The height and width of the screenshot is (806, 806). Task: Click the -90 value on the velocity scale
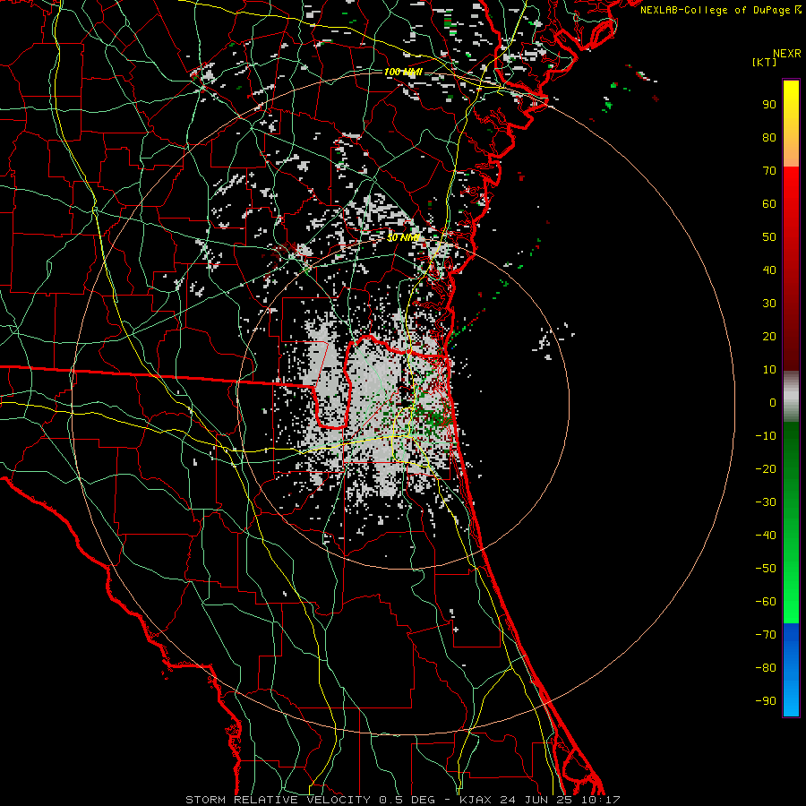tap(766, 701)
